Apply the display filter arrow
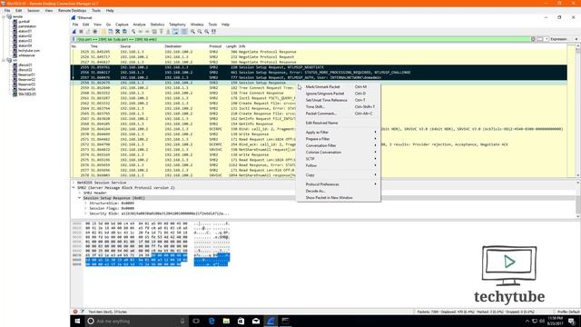The height and width of the screenshot is (327, 581). pyautogui.click(x=540, y=39)
